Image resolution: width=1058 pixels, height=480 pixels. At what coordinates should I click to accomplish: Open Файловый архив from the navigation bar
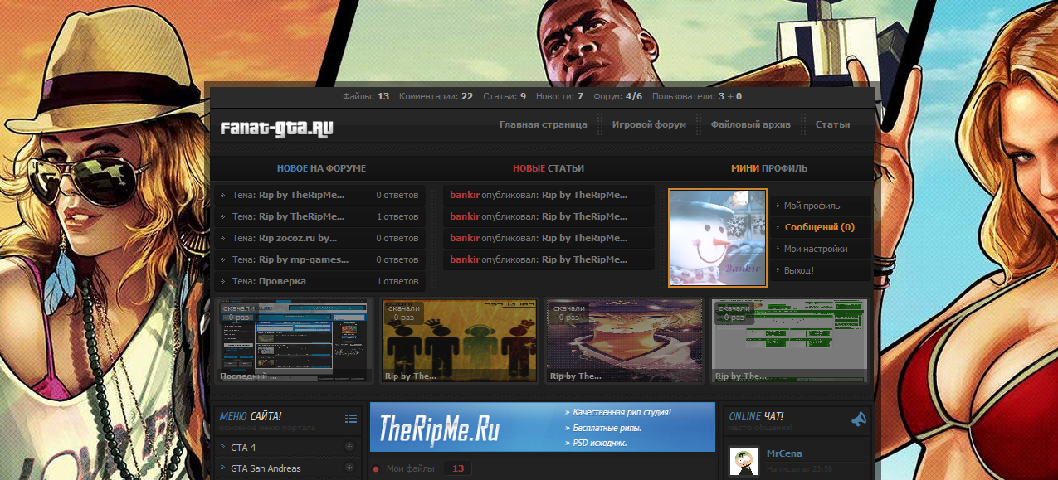751,124
